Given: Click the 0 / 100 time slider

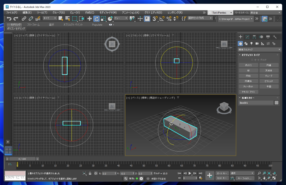Looking at the screenshot, I should click(x=22, y=159).
